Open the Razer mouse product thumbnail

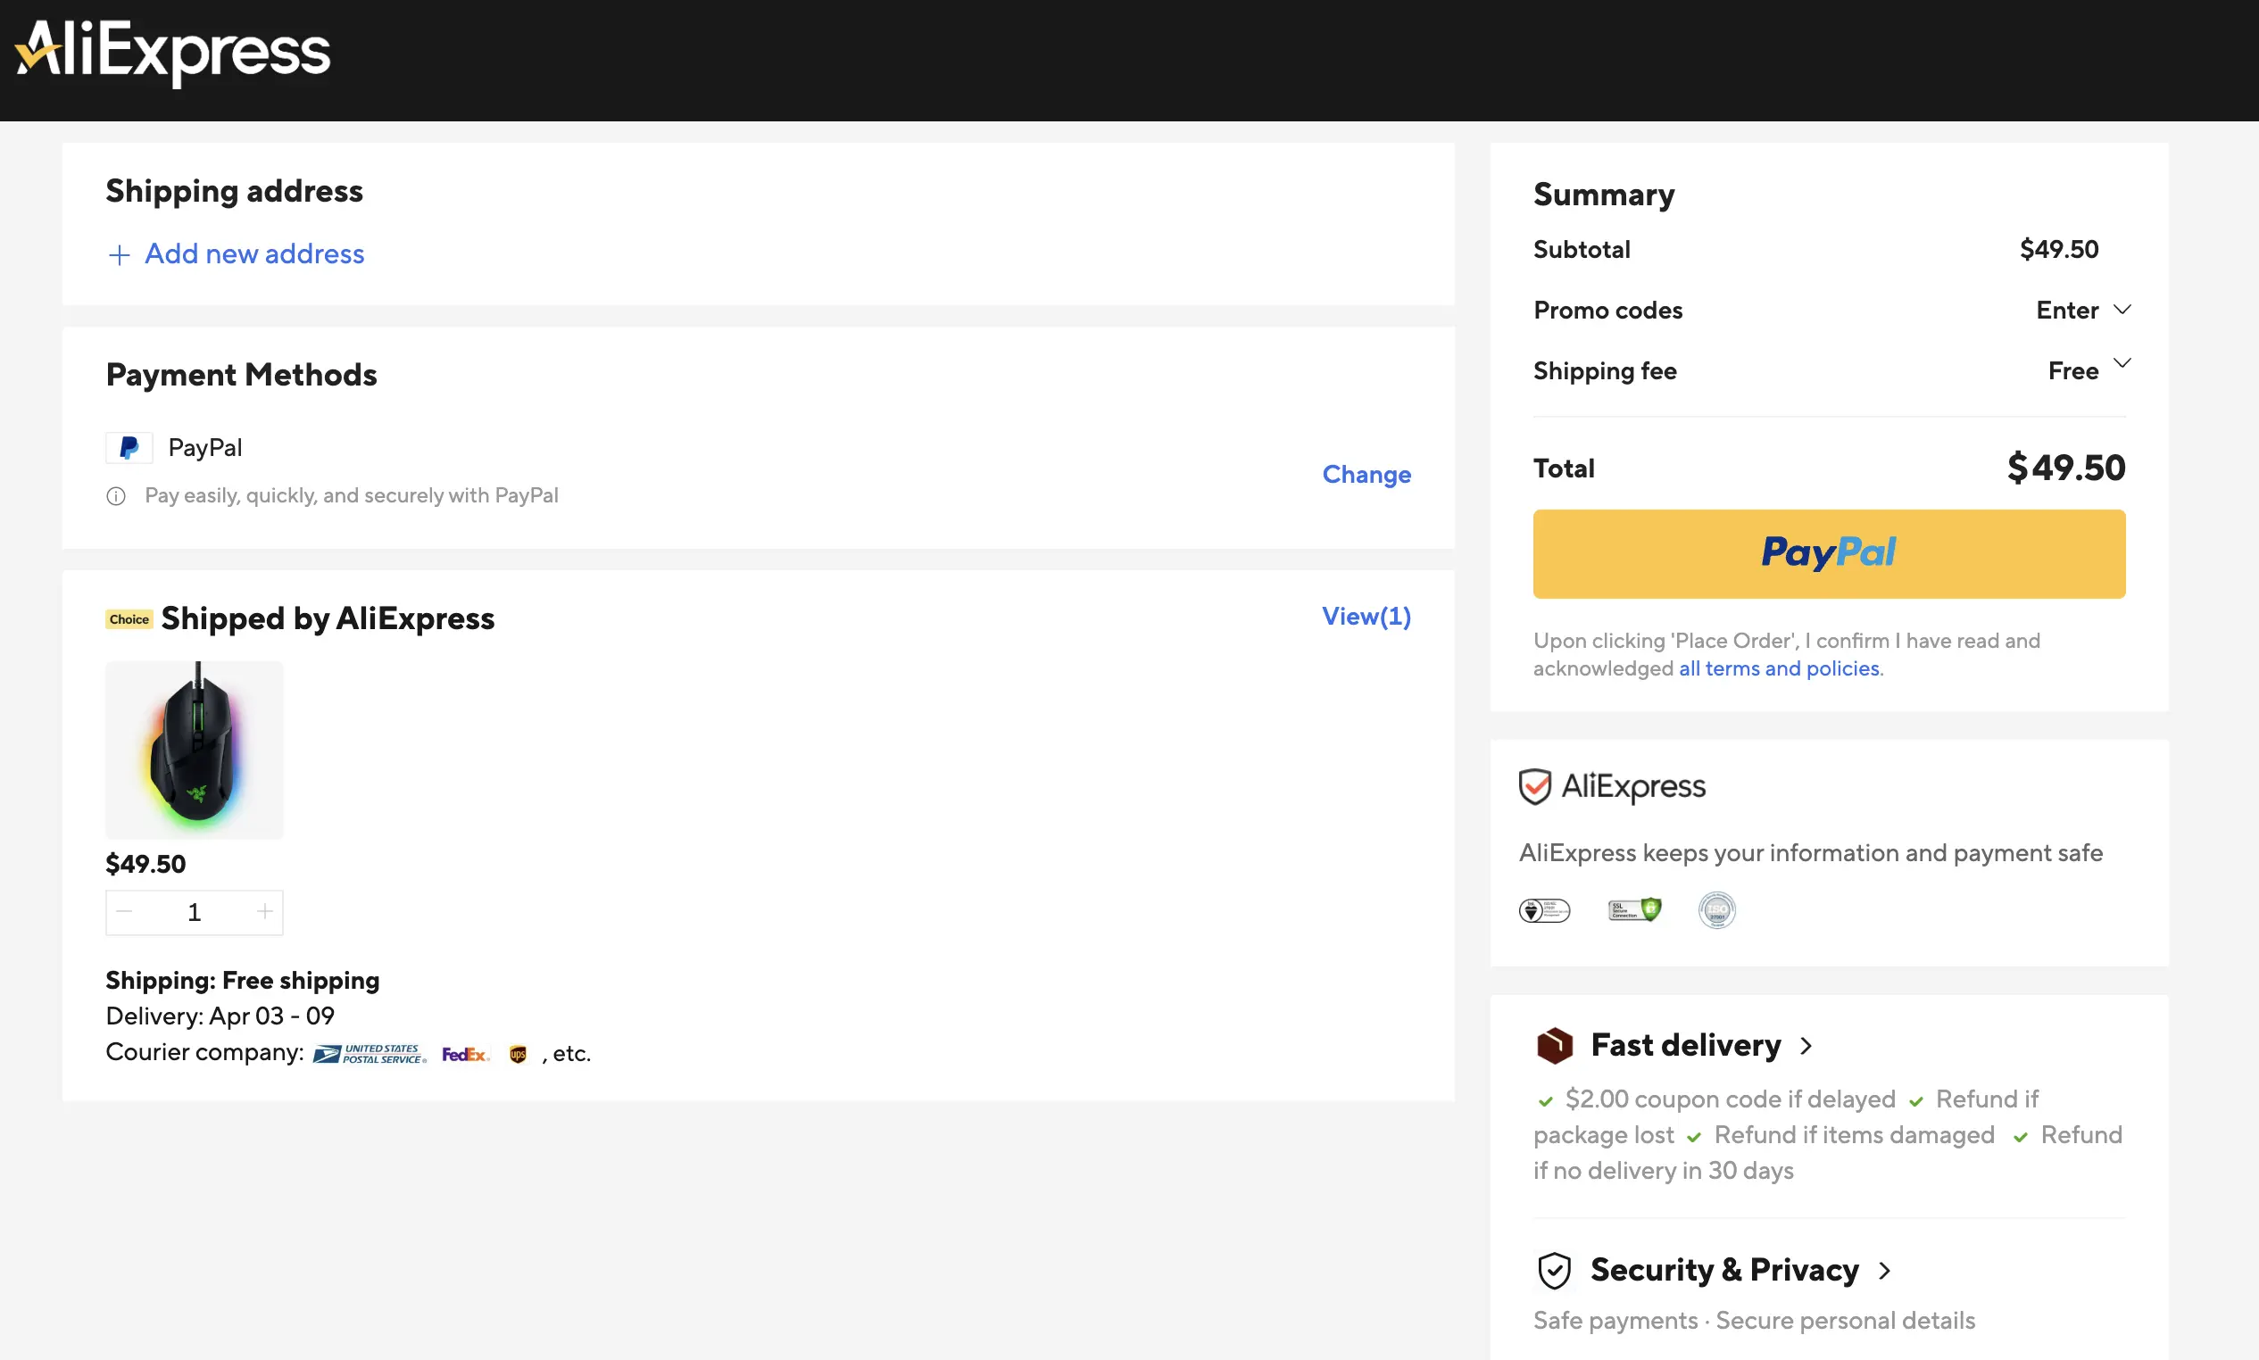coord(195,749)
